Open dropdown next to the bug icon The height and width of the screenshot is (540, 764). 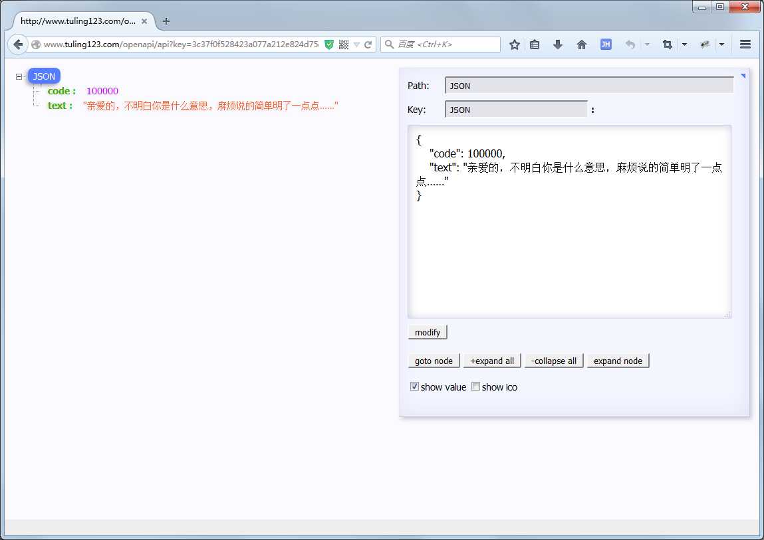click(x=721, y=45)
